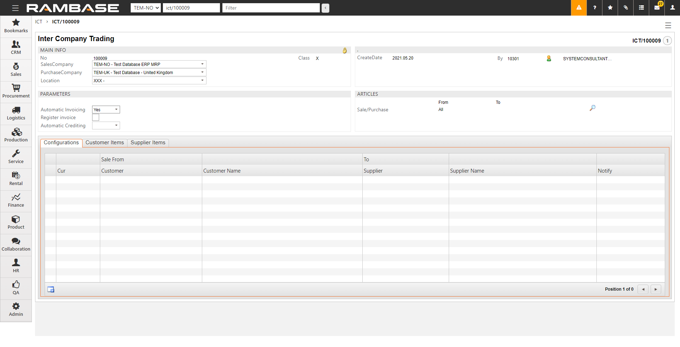The width and height of the screenshot is (680, 347).
Task: Open the Finance module
Action: tap(16, 200)
